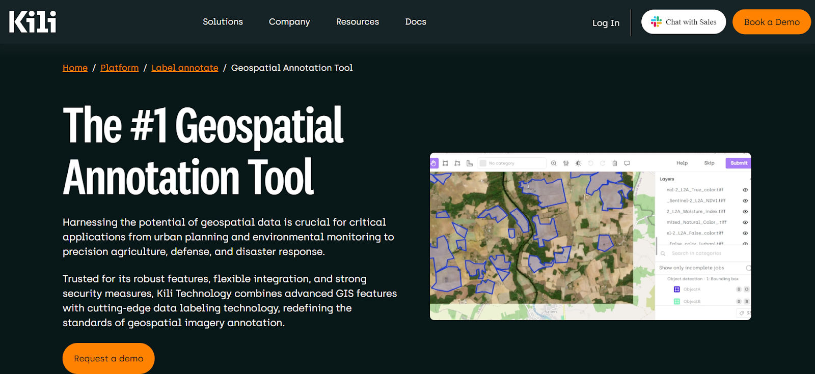Click the Layers panel heading

(667, 179)
